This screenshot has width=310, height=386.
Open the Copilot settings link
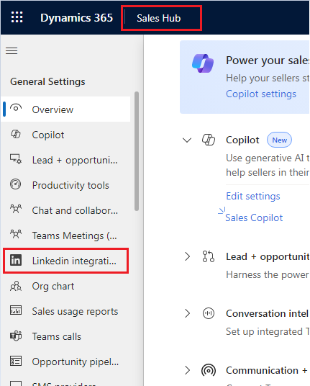[261, 94]
